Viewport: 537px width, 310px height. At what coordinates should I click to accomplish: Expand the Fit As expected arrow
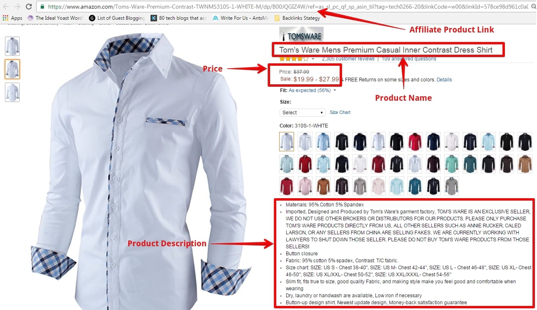pyautogui.click(x=335, y=90)
